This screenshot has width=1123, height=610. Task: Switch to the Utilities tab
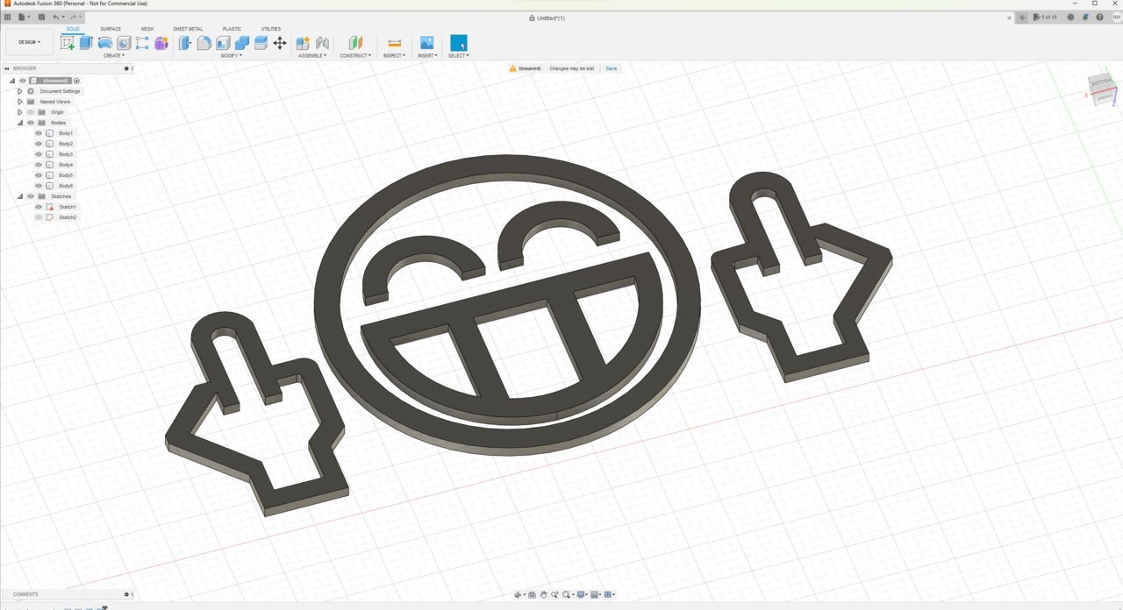pyautogui.click(x=271, y=29)
